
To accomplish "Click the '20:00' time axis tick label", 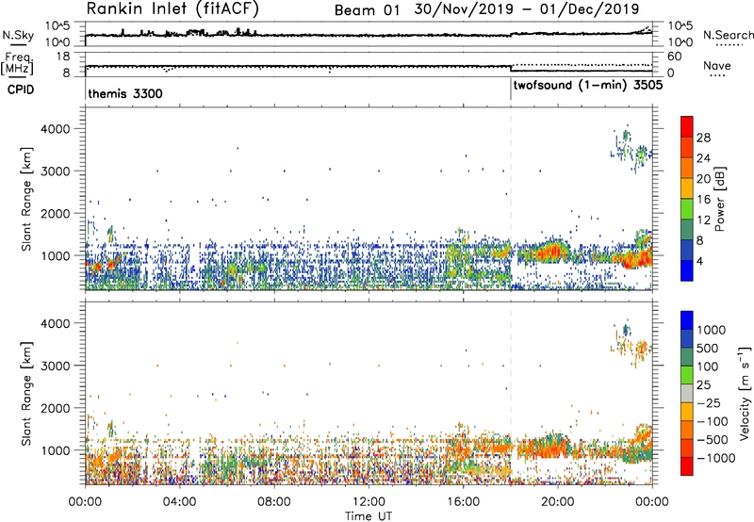I will pyautogui.click(x=558, y=502).
